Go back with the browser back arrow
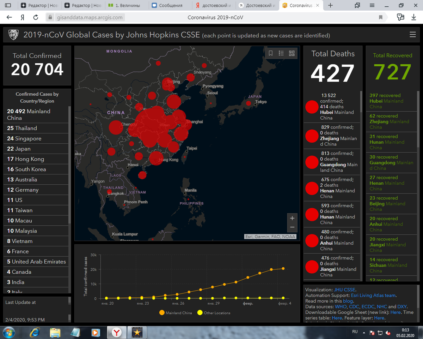The image size is (423, 339). pos(9,17)
